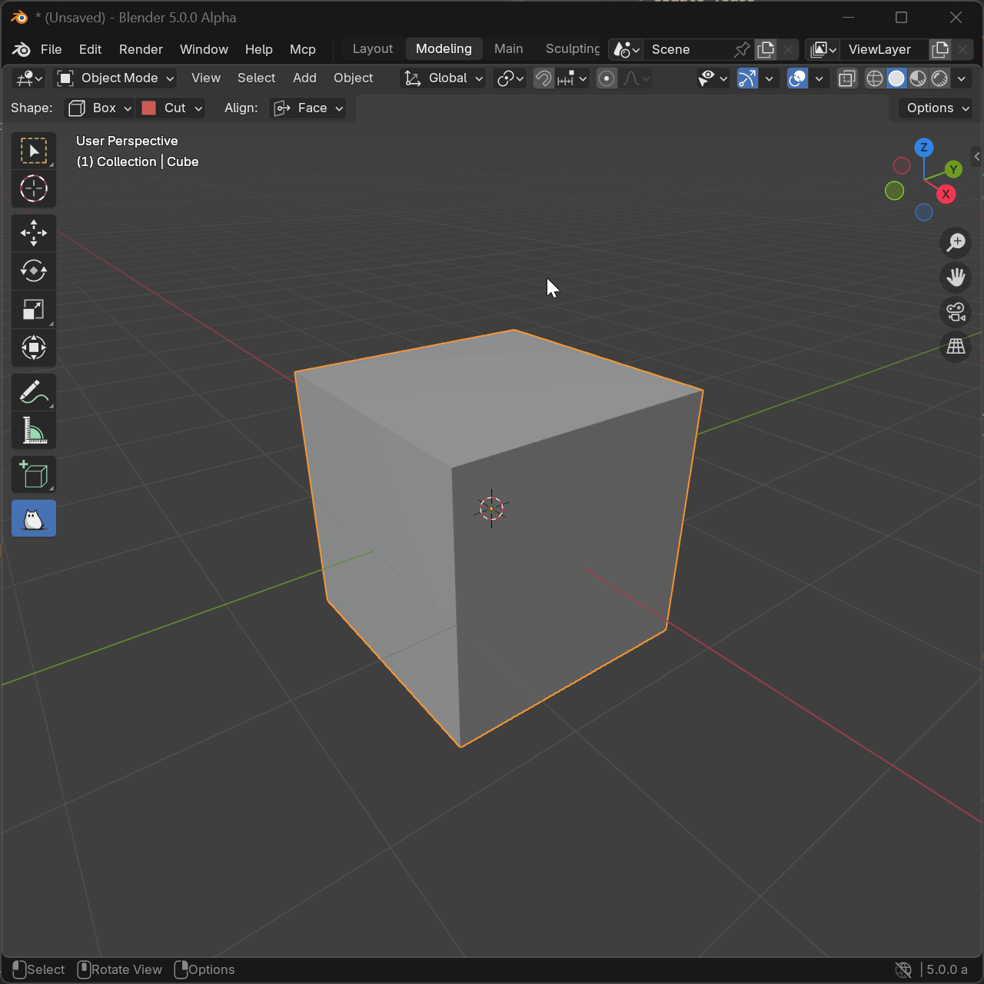984x984 pixels.
Task: Open the transform orientation Global dropdown
Action: point(443,78)
